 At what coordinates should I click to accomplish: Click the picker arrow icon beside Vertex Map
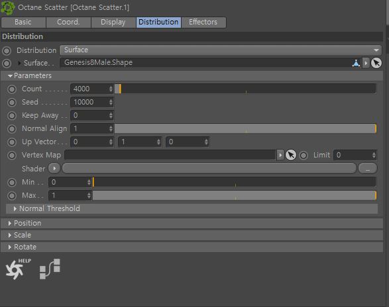pos(291,155)
